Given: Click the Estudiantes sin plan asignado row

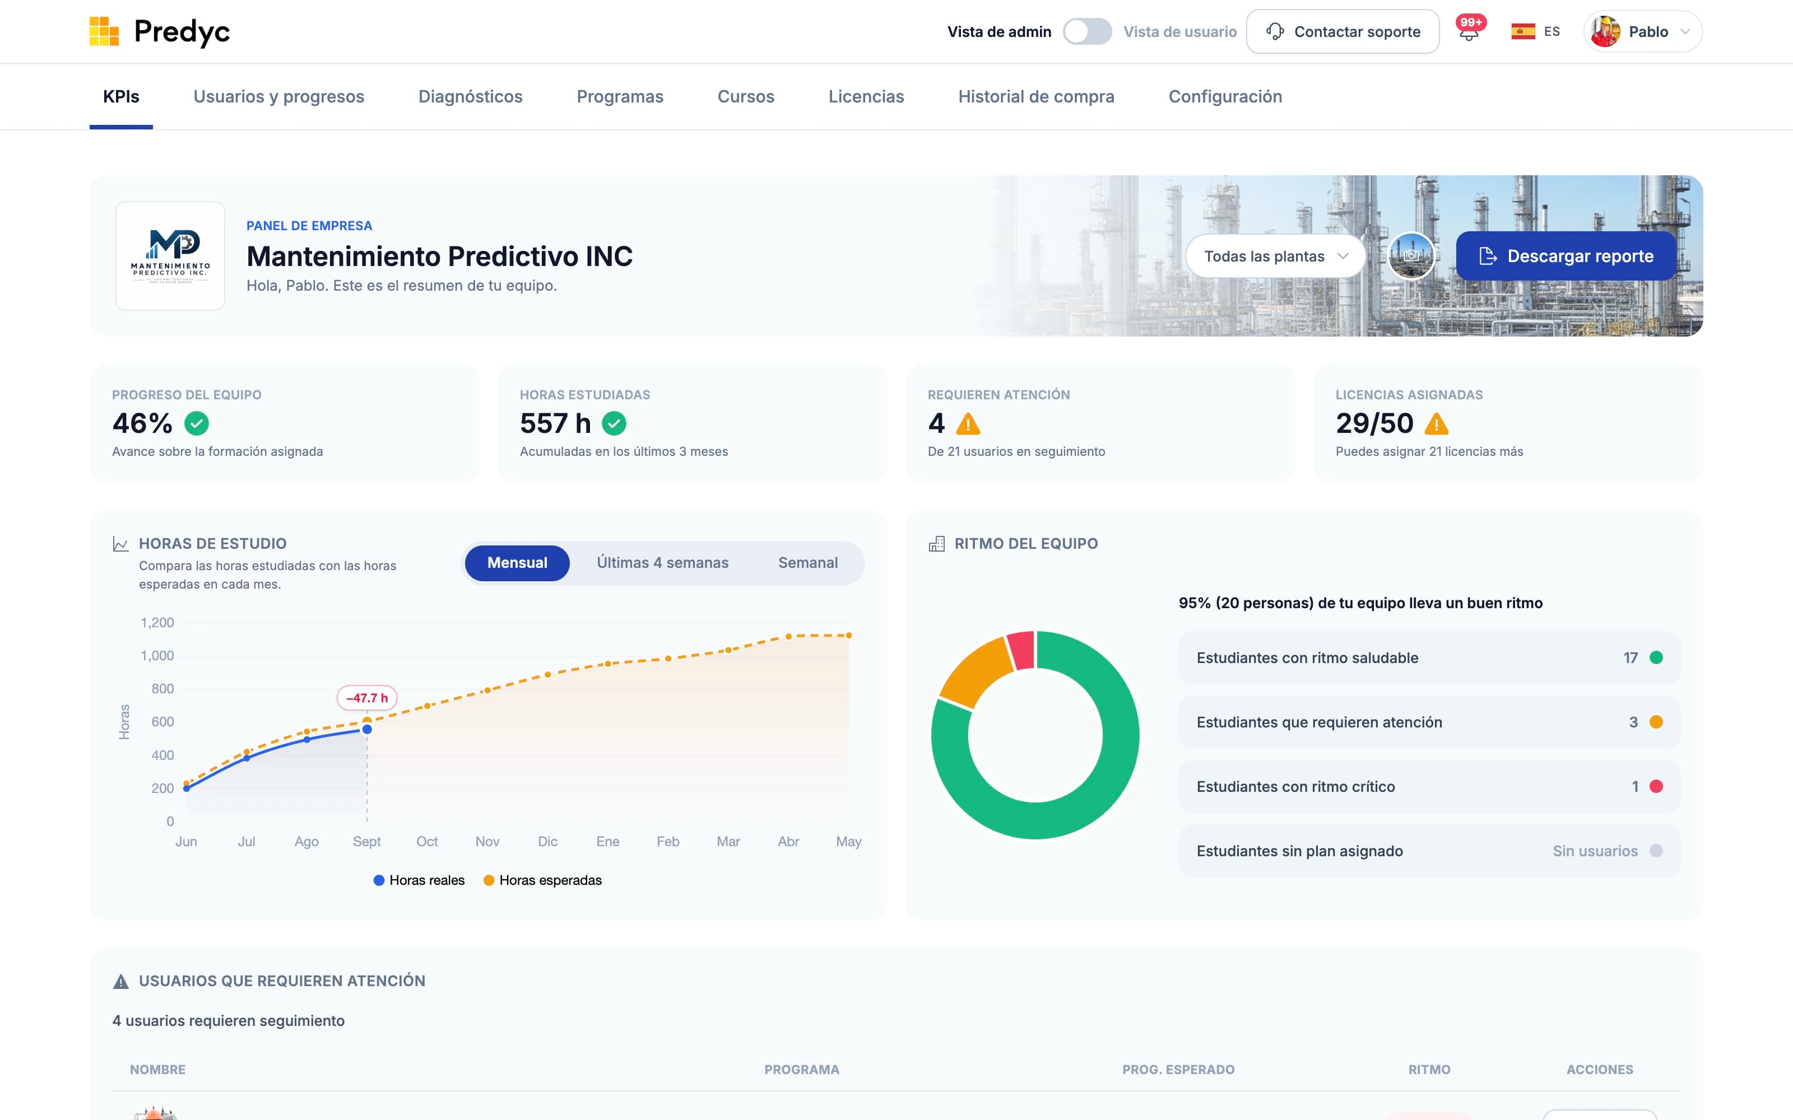Looking at the screenshot, I should coord(1429,851).
